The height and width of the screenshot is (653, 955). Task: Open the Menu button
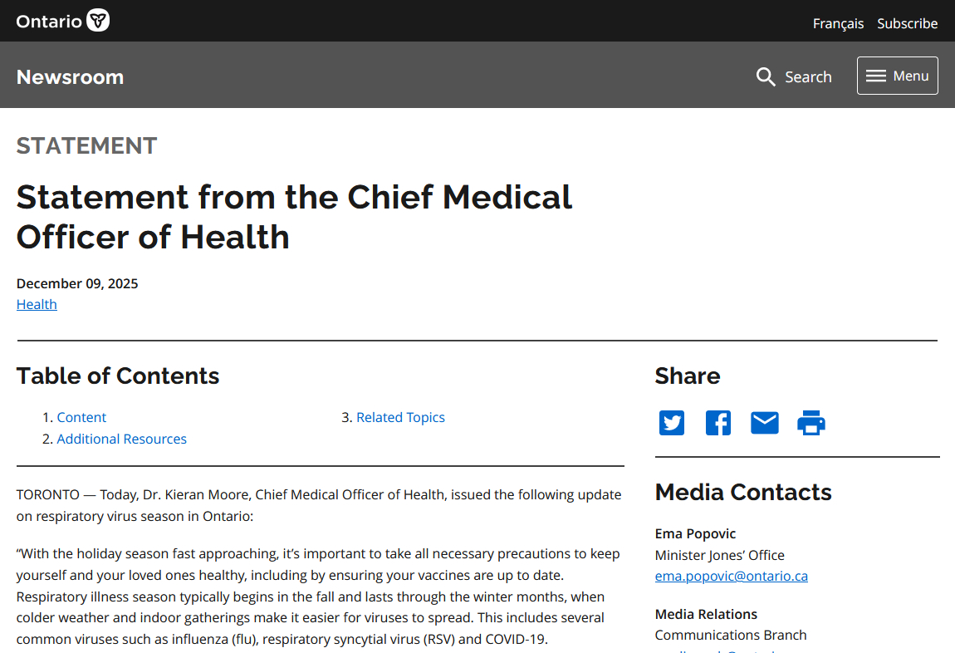click(898, 76)
